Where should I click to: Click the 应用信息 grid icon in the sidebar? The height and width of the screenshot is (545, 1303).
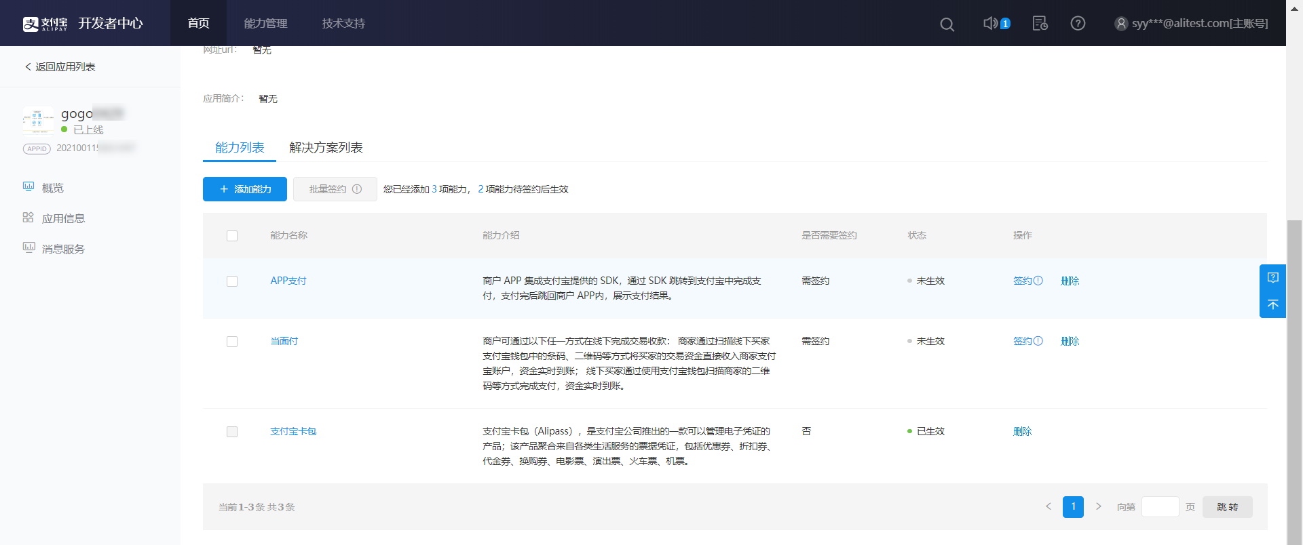[x=28, y=217]
